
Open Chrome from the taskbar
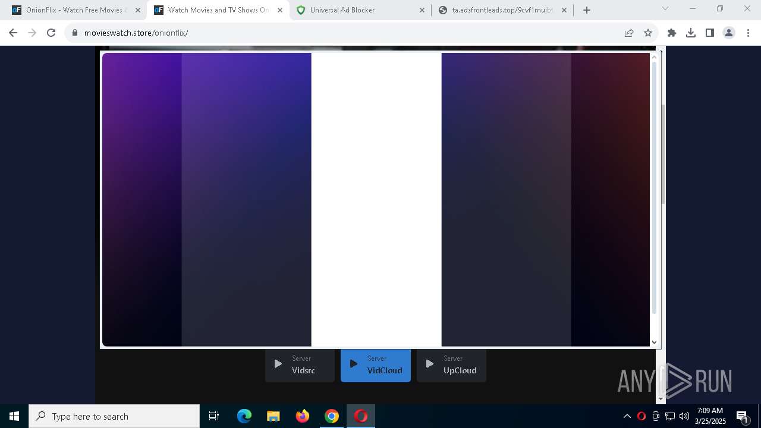[x=332, y=416]
